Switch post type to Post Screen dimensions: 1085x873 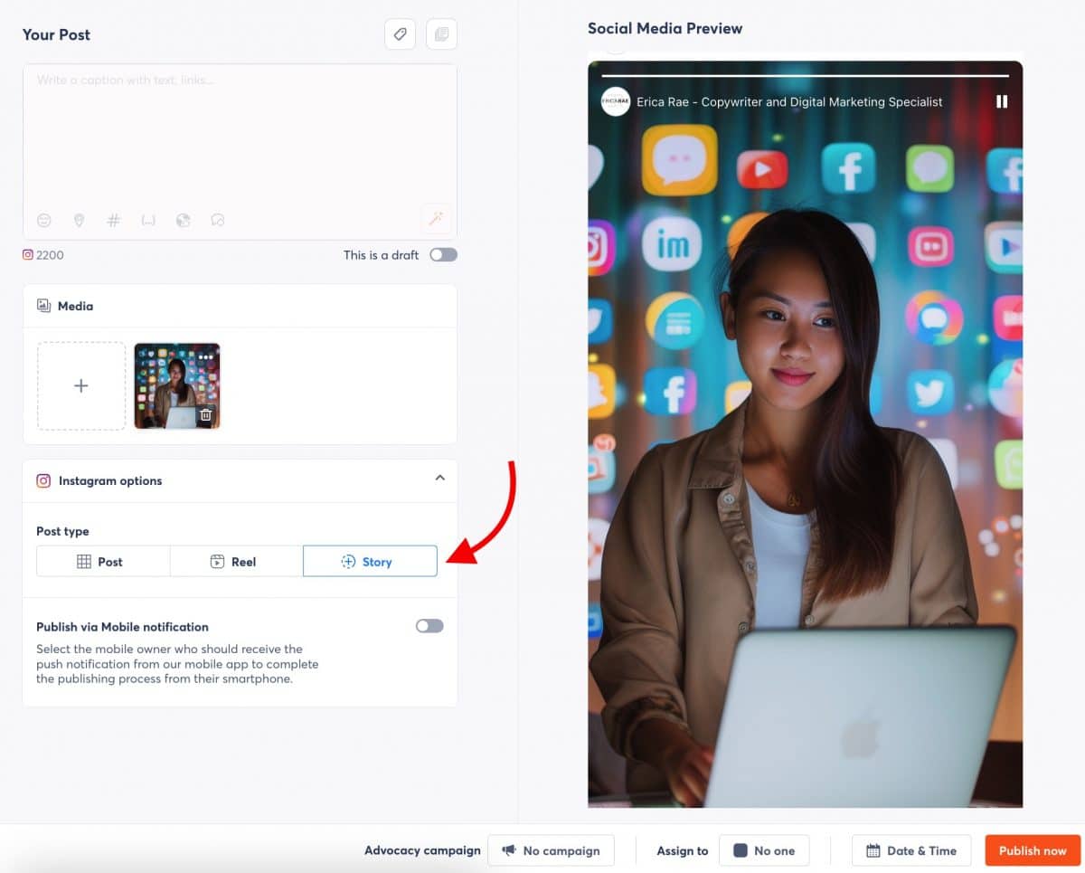102,561
